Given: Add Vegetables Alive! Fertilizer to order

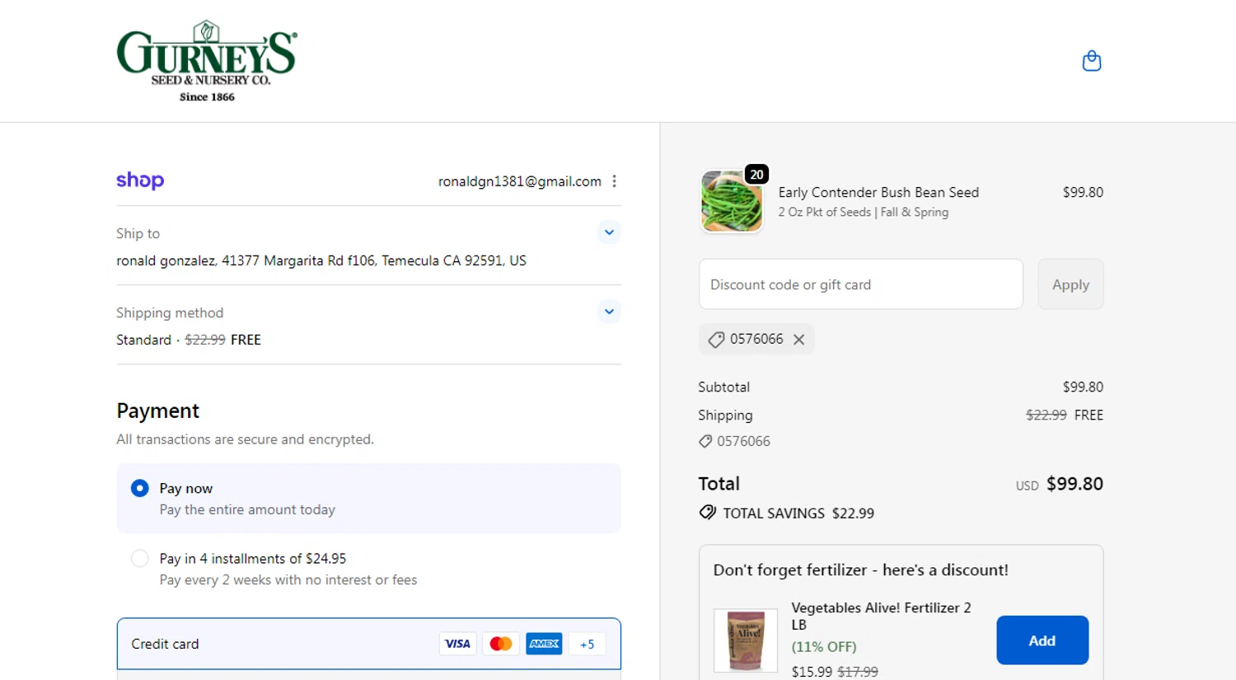Looking at the screenshot, I should [1042, 640].
